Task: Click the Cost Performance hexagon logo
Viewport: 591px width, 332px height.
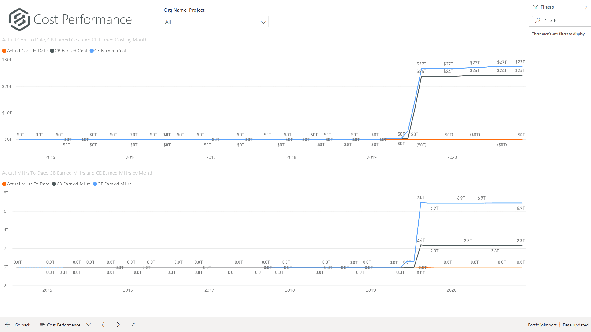Action: click(19, 19)
